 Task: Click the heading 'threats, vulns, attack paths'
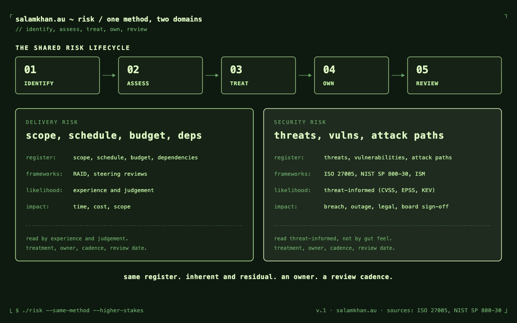[x=359, y=135]
